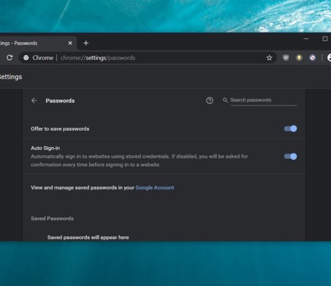The width and height of the screenshot is (331, 286).
Task: Bookmark this page with the star icon
Action: point(269,58)
